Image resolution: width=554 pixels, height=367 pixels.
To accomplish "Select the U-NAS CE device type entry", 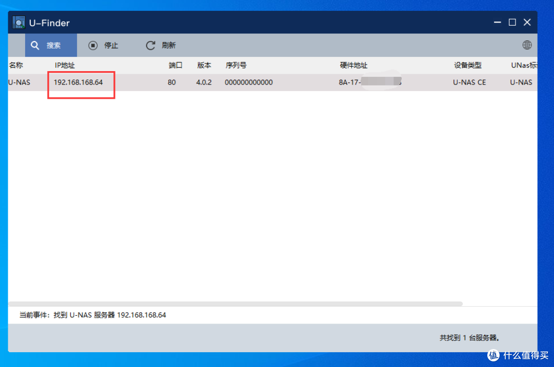I will [469, 82].
